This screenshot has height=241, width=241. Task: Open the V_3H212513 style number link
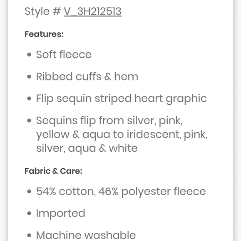coord(92,11)
